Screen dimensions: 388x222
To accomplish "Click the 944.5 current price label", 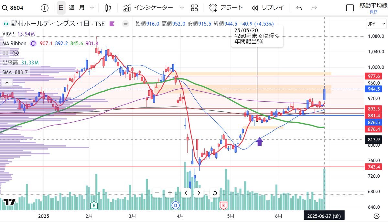I will point(374,89).
